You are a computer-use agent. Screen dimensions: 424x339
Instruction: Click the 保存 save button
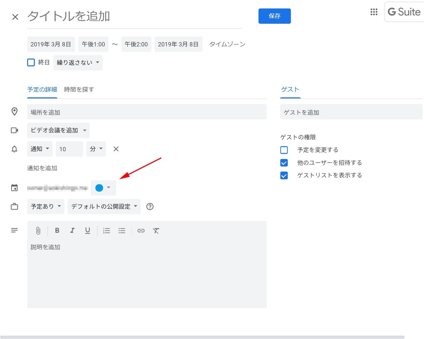click(x=275, y=16)
